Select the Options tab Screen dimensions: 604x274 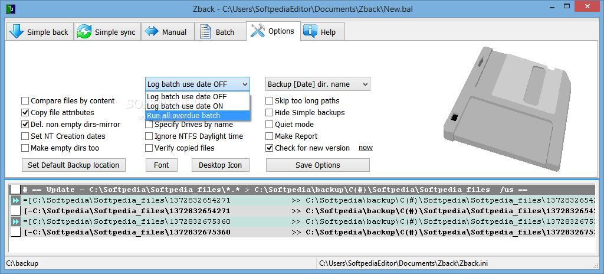(x=273, y=31)
